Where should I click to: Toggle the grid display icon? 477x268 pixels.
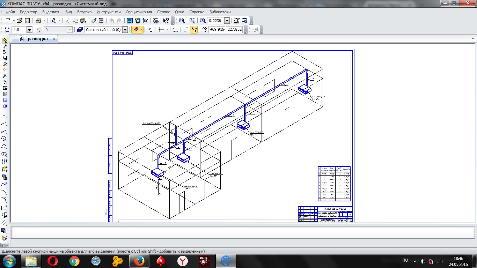(x=161, y=30)
